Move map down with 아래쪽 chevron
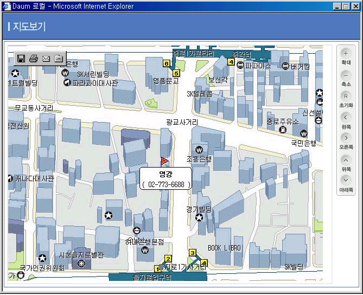The width and height of the screenshot is (363, 295). [346, 181]
